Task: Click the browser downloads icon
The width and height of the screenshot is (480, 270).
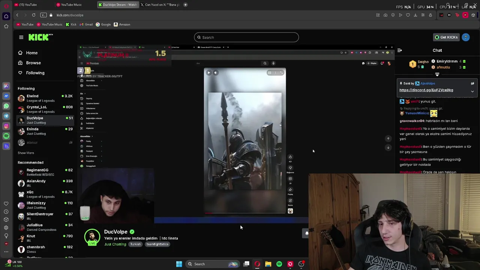Action: (415, 15)
